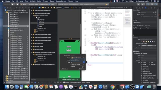
Task: Choose the first document label color swatch
Action: coord(143,41)
